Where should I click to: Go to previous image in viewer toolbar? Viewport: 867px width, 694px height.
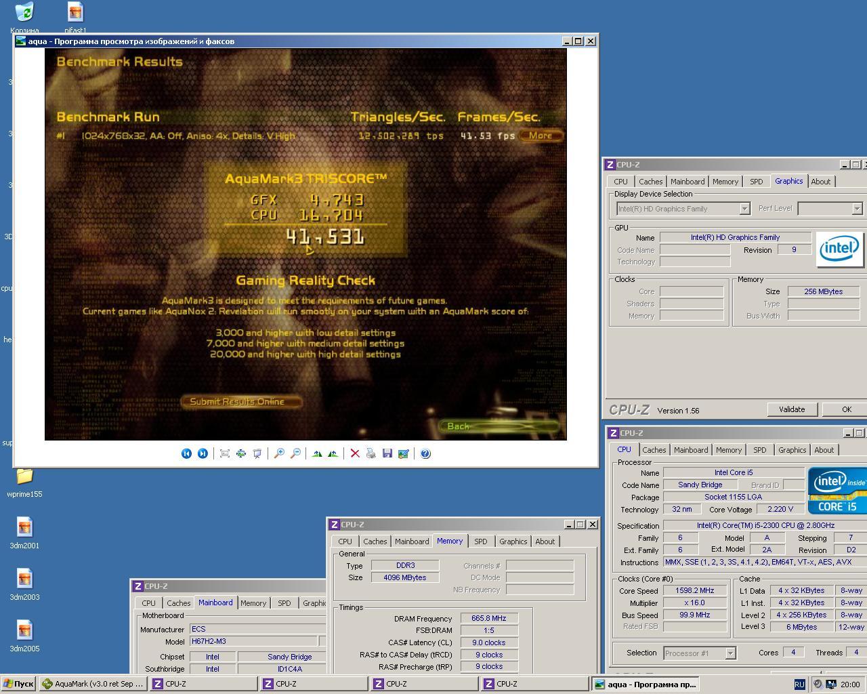186,453
